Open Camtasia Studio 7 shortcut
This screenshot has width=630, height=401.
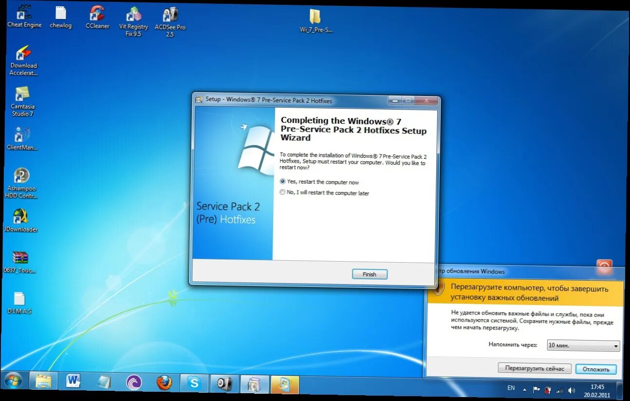coord(22,101)
